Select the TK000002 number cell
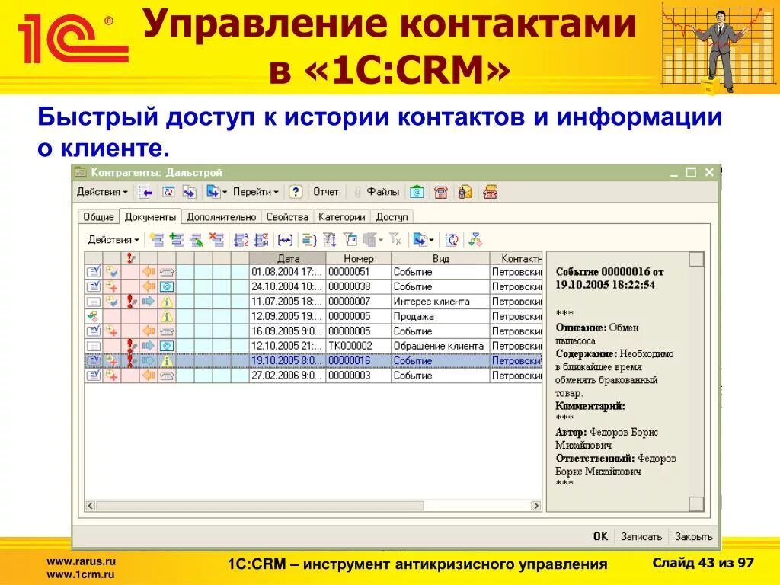The width and height of the screenshot is (780, 585). pos(358,346)
